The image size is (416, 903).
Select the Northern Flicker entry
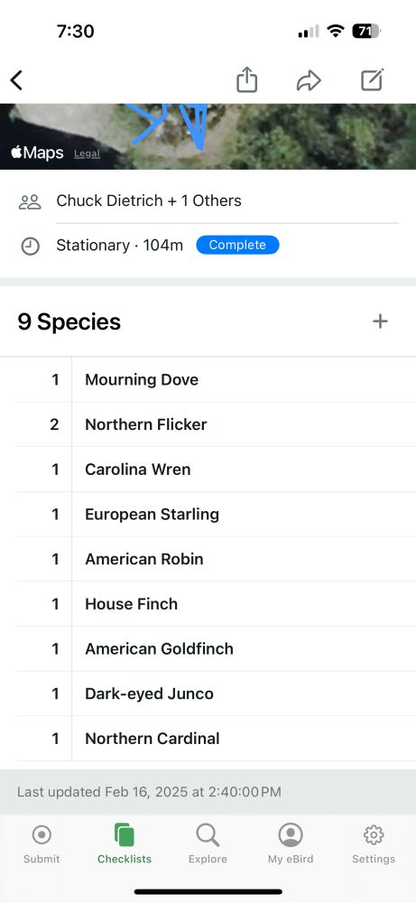tap(217, 424)
